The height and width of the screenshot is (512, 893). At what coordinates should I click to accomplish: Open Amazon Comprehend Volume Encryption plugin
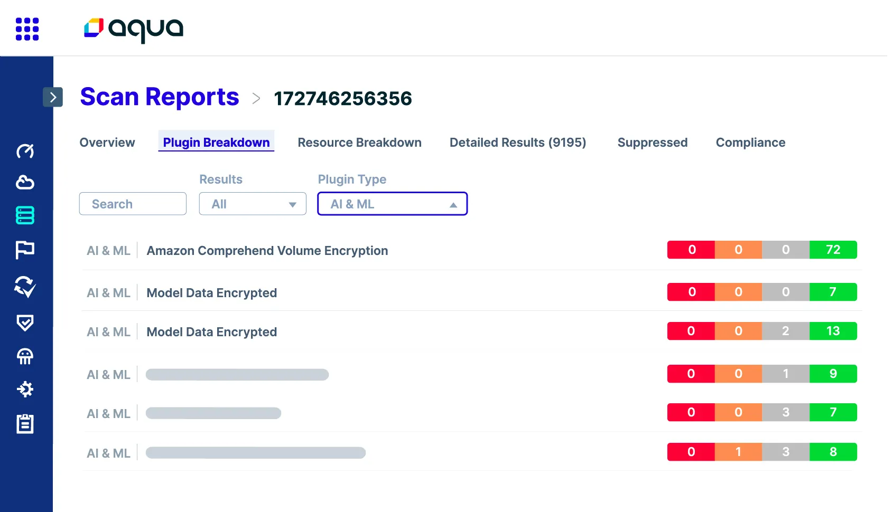coord(267,251)
